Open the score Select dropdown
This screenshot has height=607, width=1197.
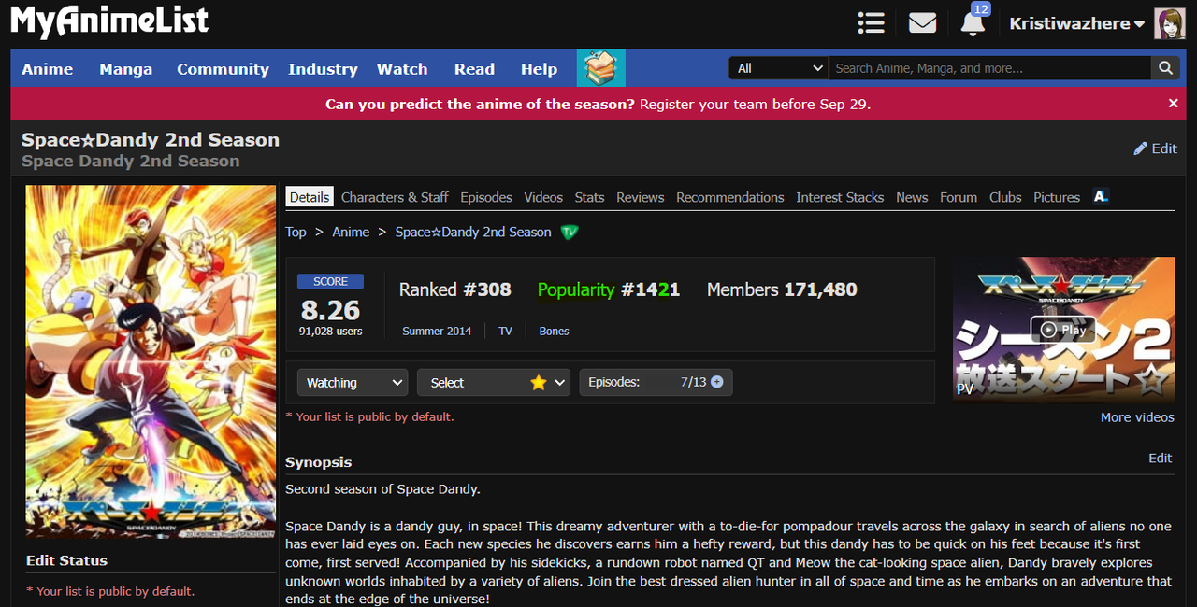[494, 383]
